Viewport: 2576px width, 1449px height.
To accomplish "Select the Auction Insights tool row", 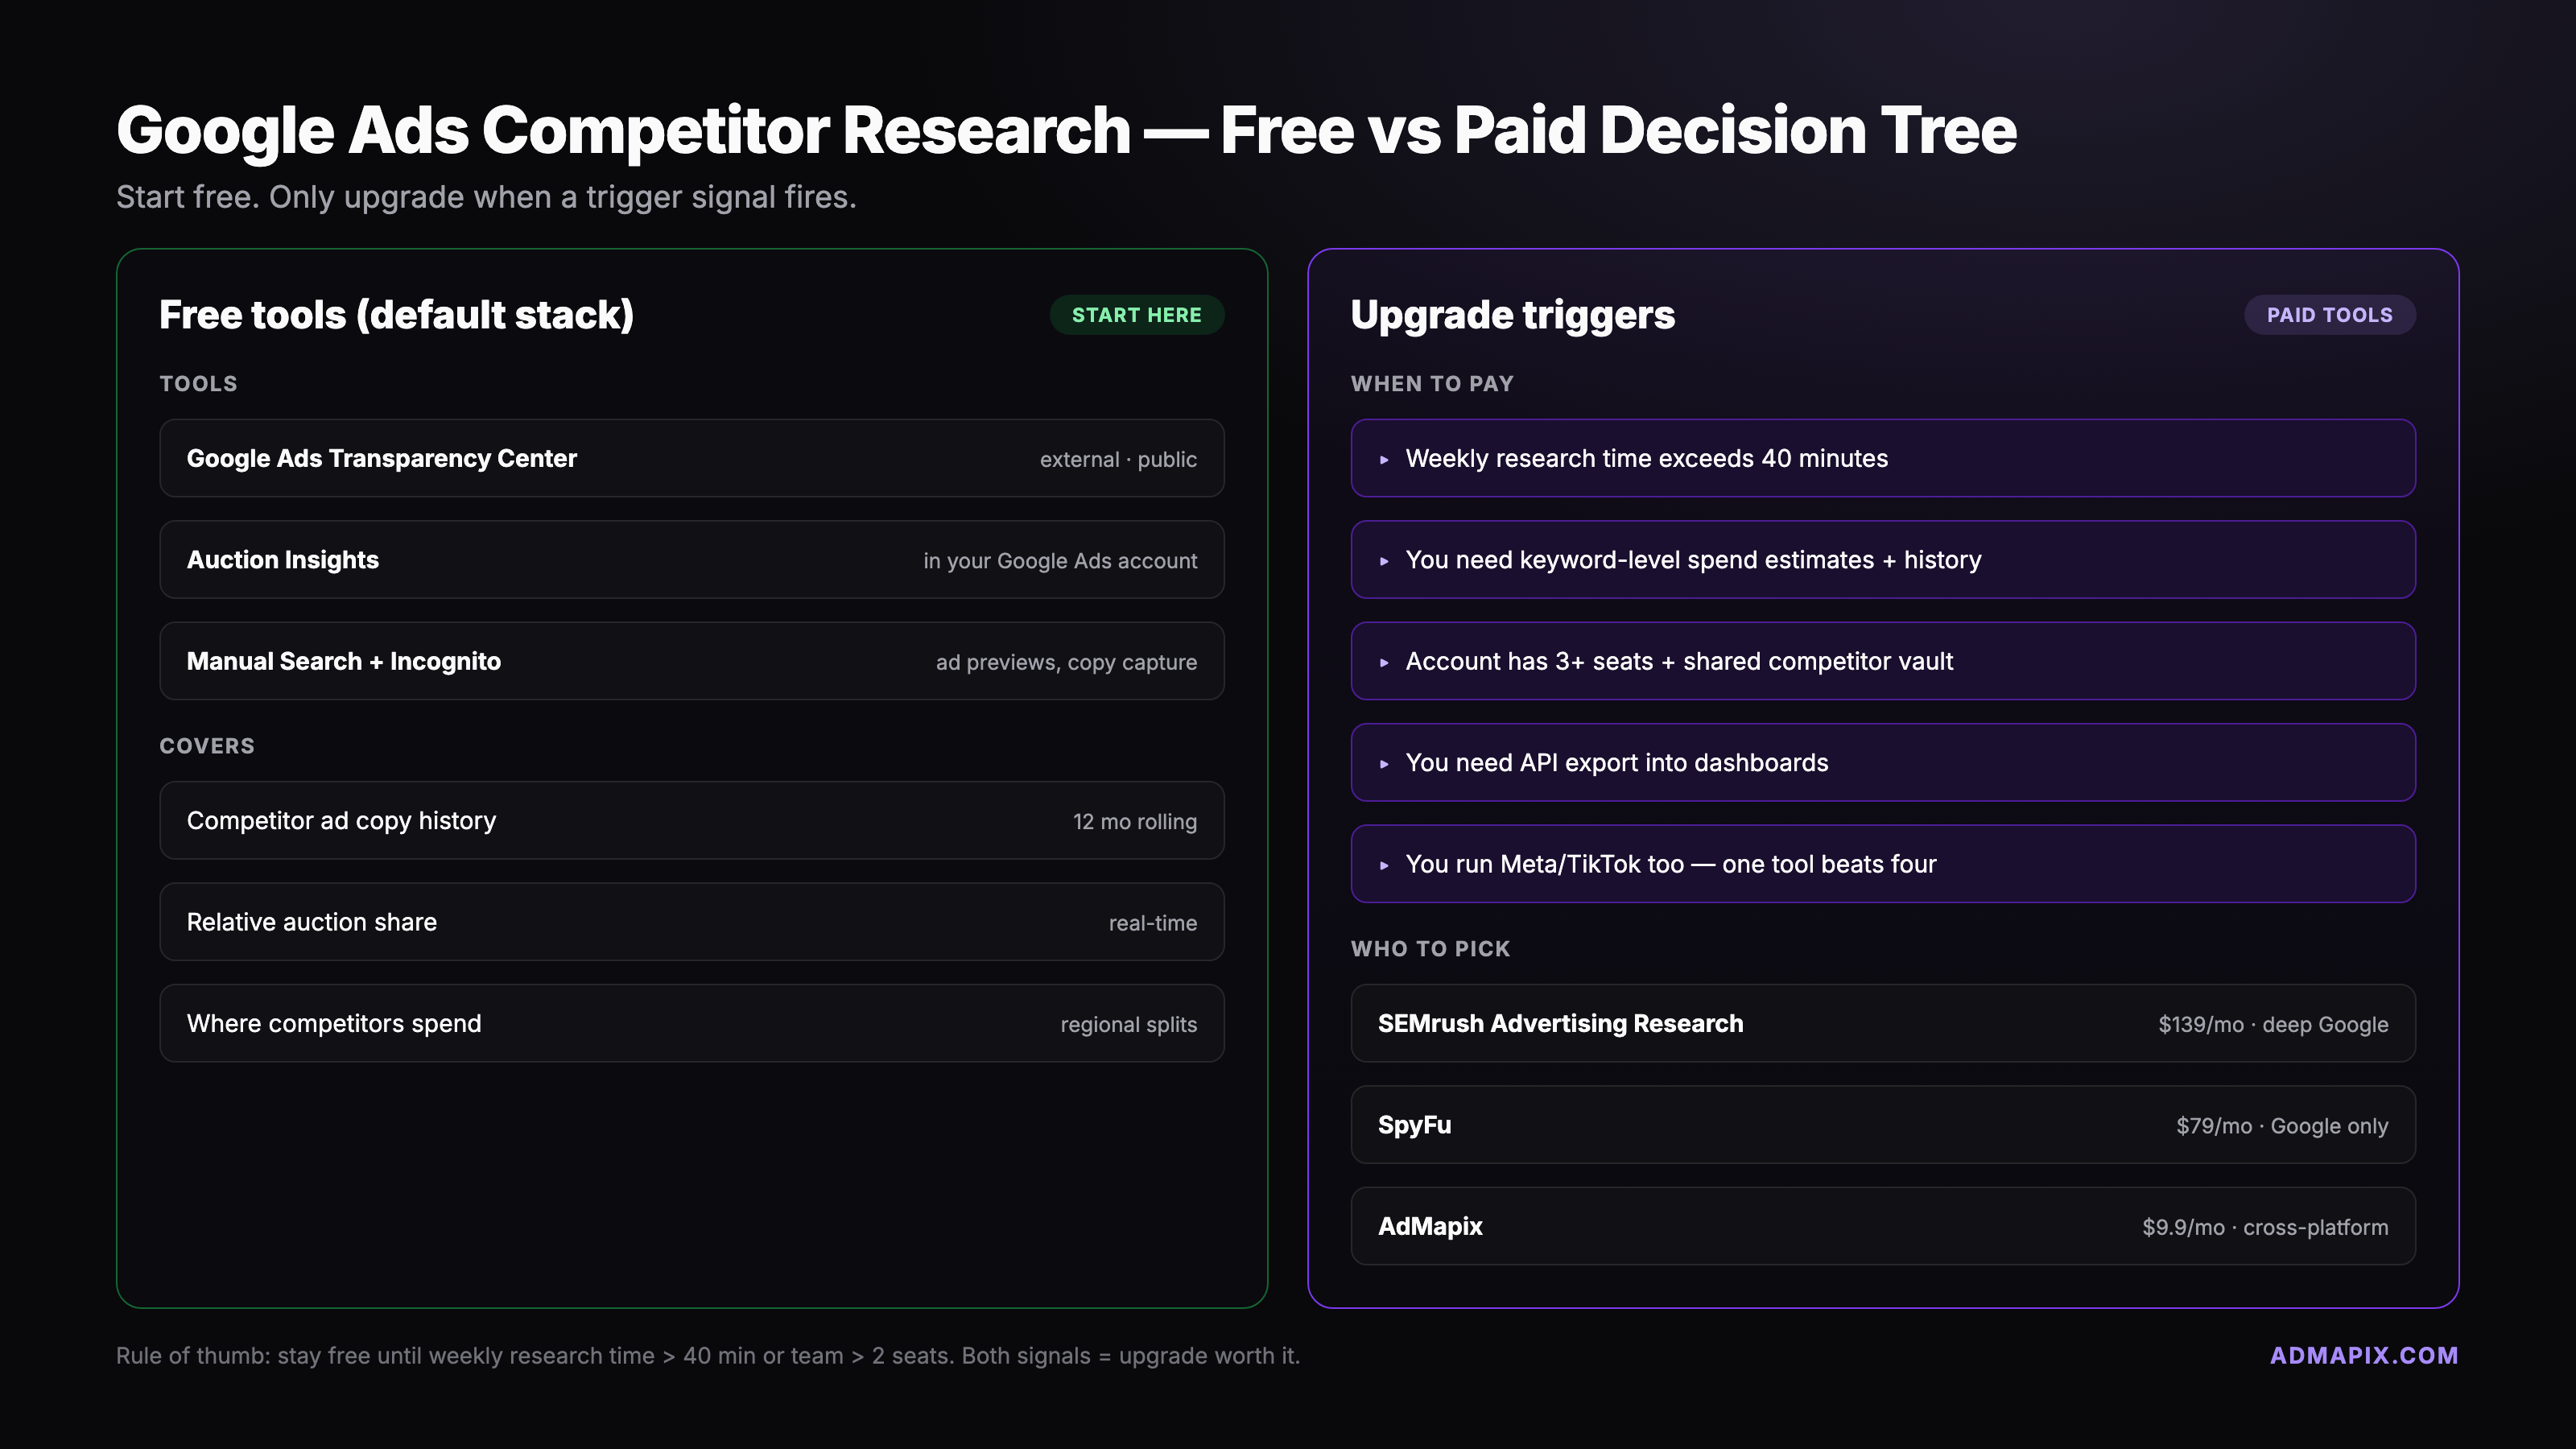I will coord(691,560).
